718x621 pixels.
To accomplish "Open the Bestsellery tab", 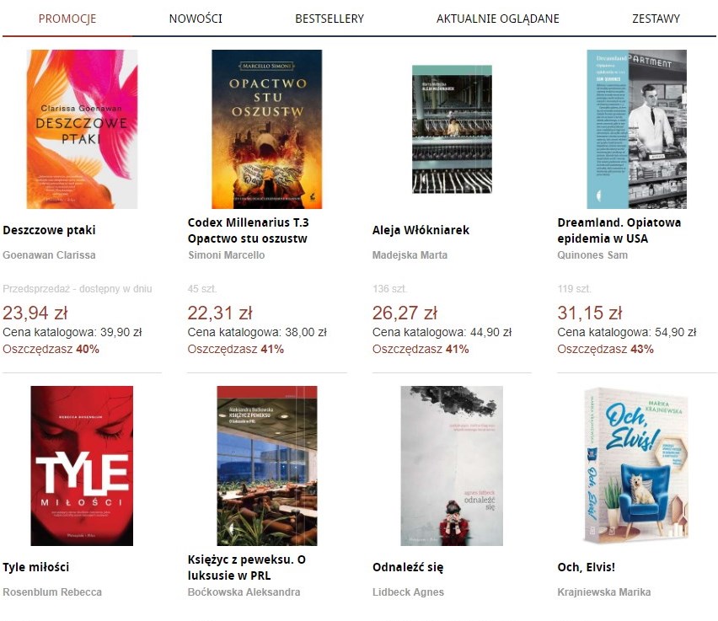I will [x=330, y=19].
